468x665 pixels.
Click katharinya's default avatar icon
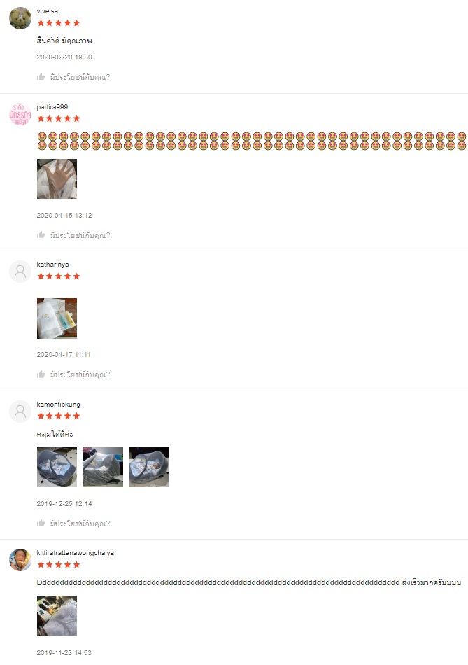(x=20, y=272)
